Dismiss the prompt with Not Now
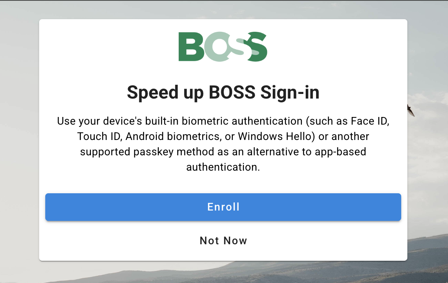Screen dimensions: 448x283 pos(223,240)
